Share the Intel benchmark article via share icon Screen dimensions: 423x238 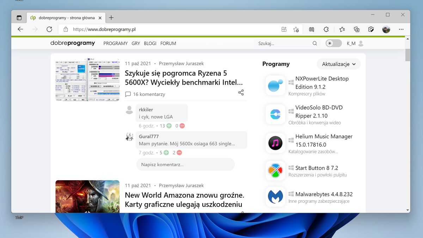(241, 92)
